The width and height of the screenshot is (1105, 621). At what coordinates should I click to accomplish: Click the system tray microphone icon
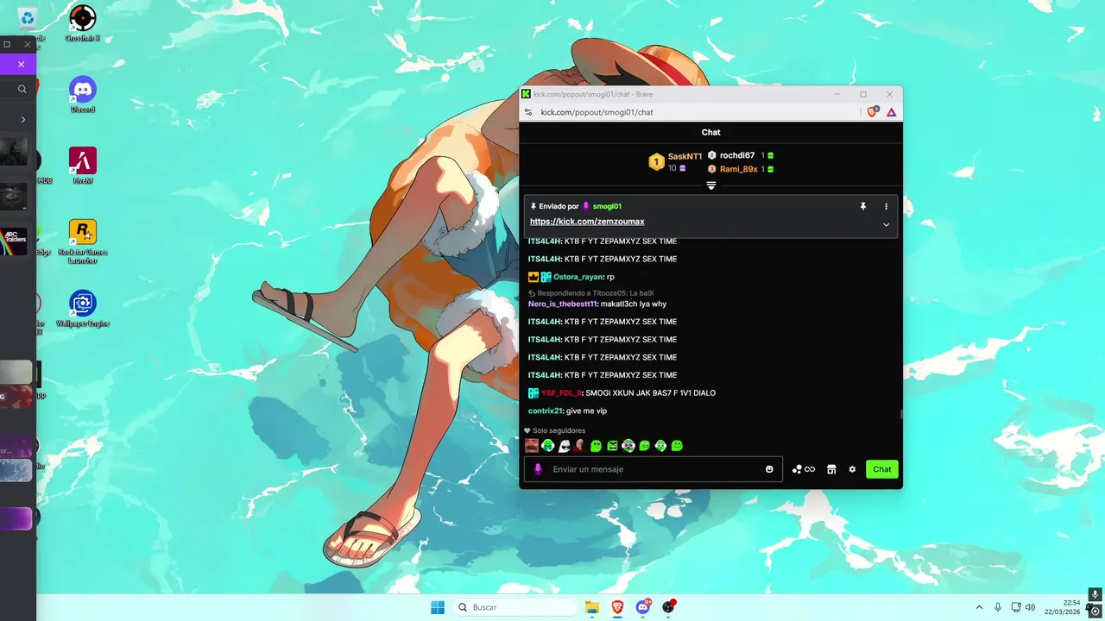998,607
